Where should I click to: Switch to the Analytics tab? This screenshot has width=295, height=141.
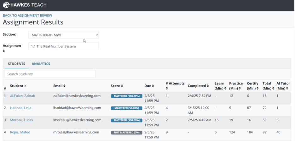coord(41,64)
